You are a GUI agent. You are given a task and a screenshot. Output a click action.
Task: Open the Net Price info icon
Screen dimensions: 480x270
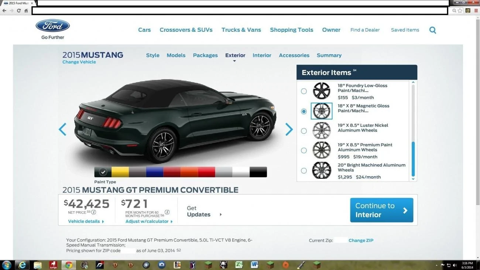[94, 212]
